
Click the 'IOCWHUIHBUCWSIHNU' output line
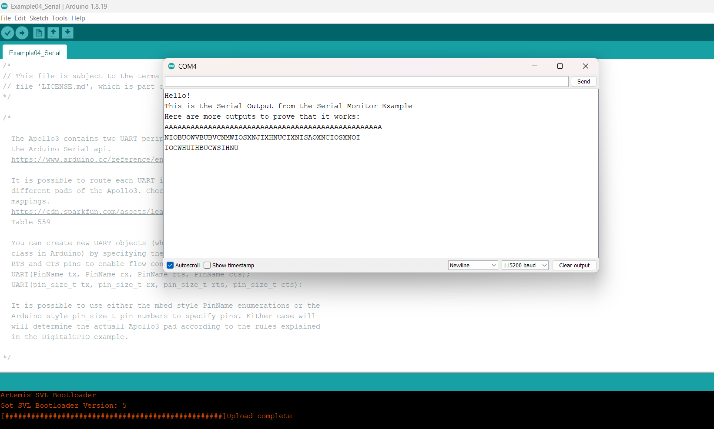[201, 148]
